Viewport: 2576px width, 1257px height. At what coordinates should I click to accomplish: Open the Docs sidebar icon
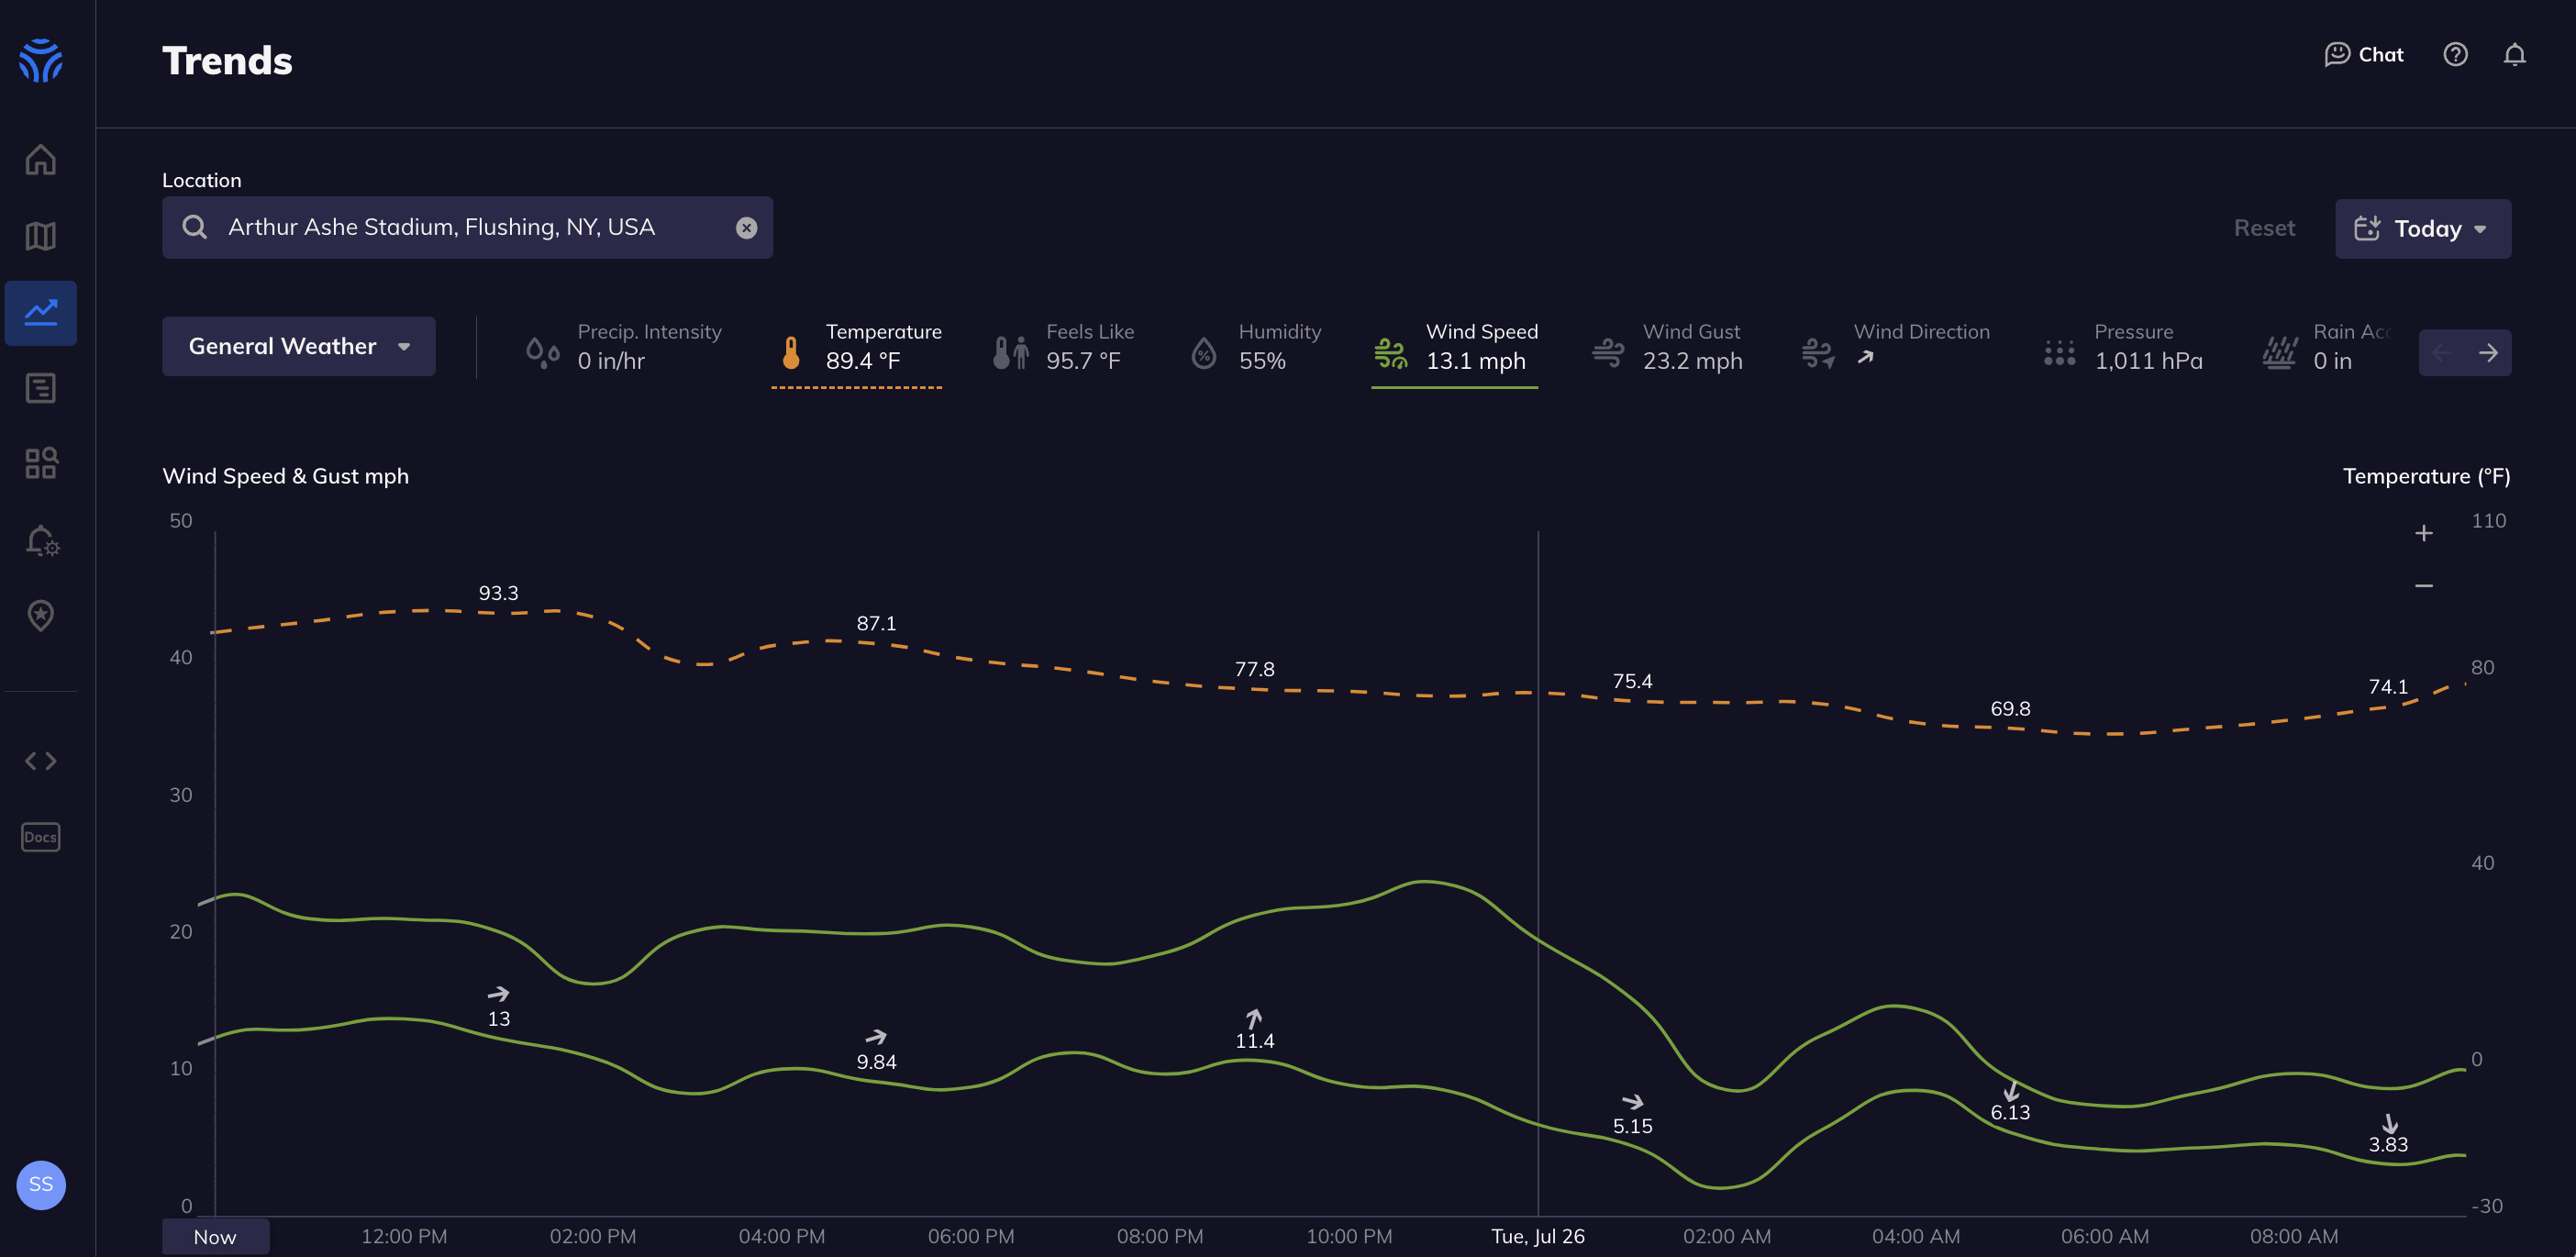[41, 837]
